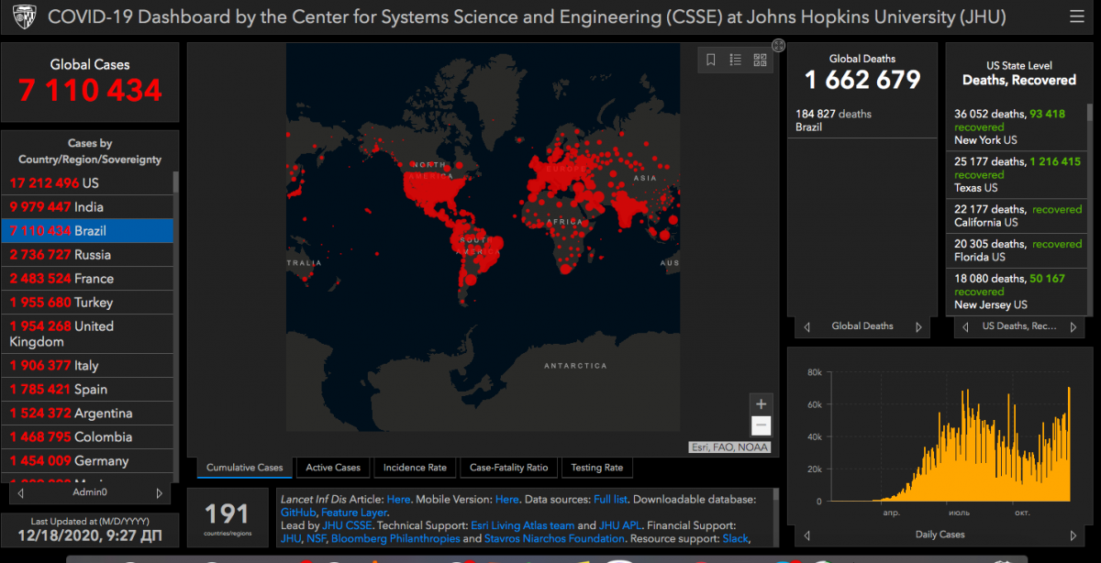The height and width of the screenshot is (563, 1101).
Task: Click the Brazil 184 827 deaths entry
Action: [x=862, y=120]
